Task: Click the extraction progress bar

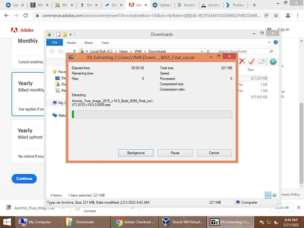Action: click(x=152, y=114)
